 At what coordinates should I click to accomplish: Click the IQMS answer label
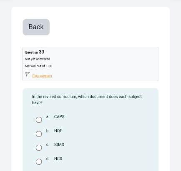[x=59, y=145]
